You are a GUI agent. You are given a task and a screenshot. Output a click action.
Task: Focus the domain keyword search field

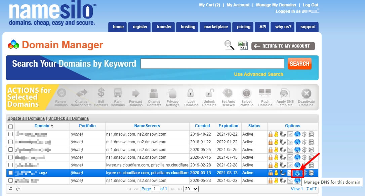pos(212,64)
